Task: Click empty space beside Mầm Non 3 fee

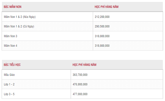Action: [x=136, y=36]
